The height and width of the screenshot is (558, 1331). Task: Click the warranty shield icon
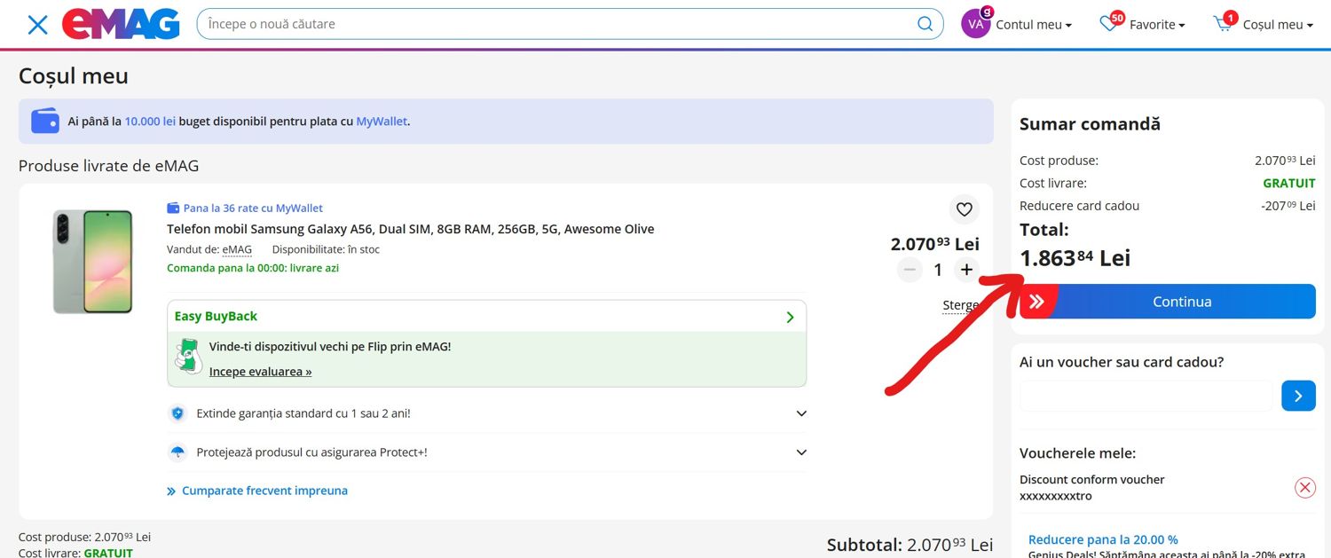177,413
